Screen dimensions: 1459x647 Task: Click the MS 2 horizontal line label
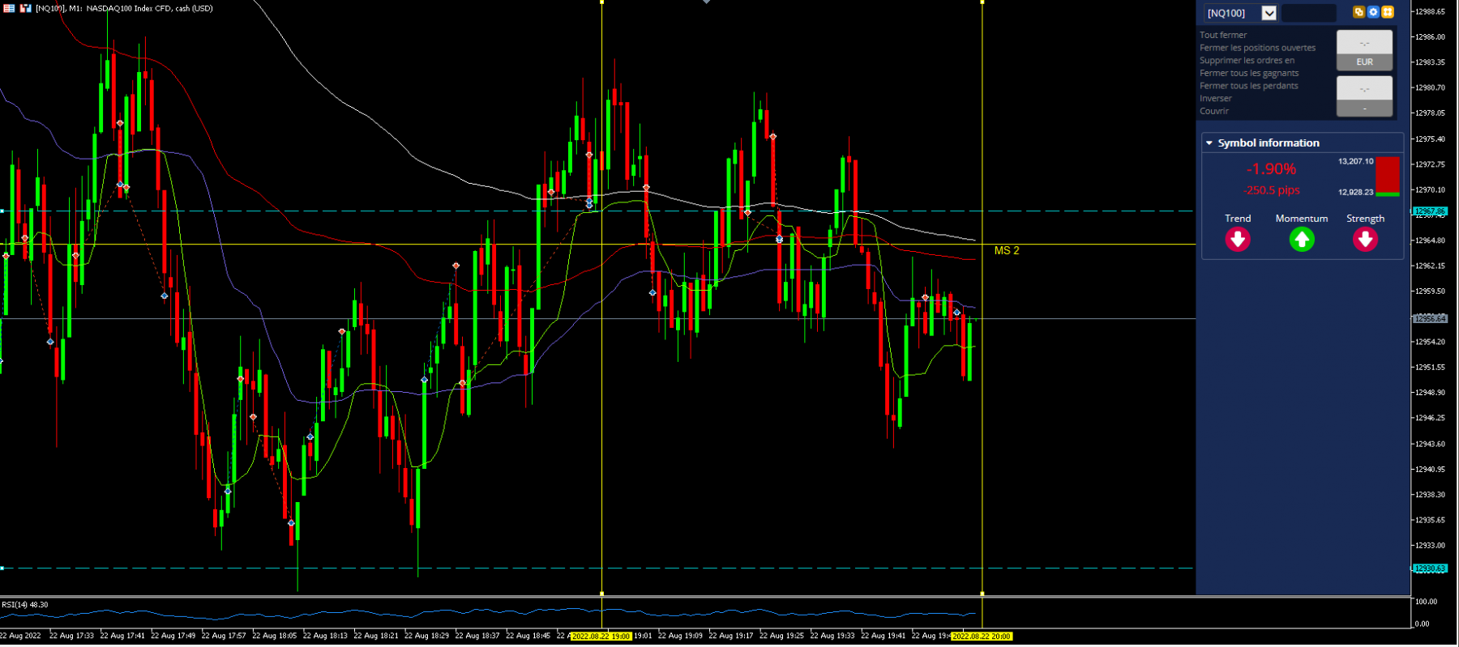[1007, 251]
